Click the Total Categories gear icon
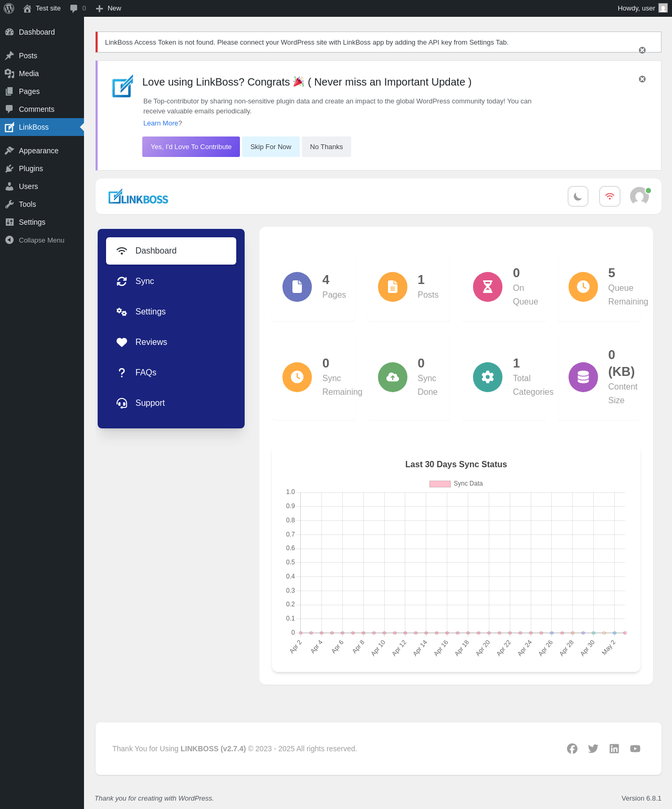 point(488,377)
